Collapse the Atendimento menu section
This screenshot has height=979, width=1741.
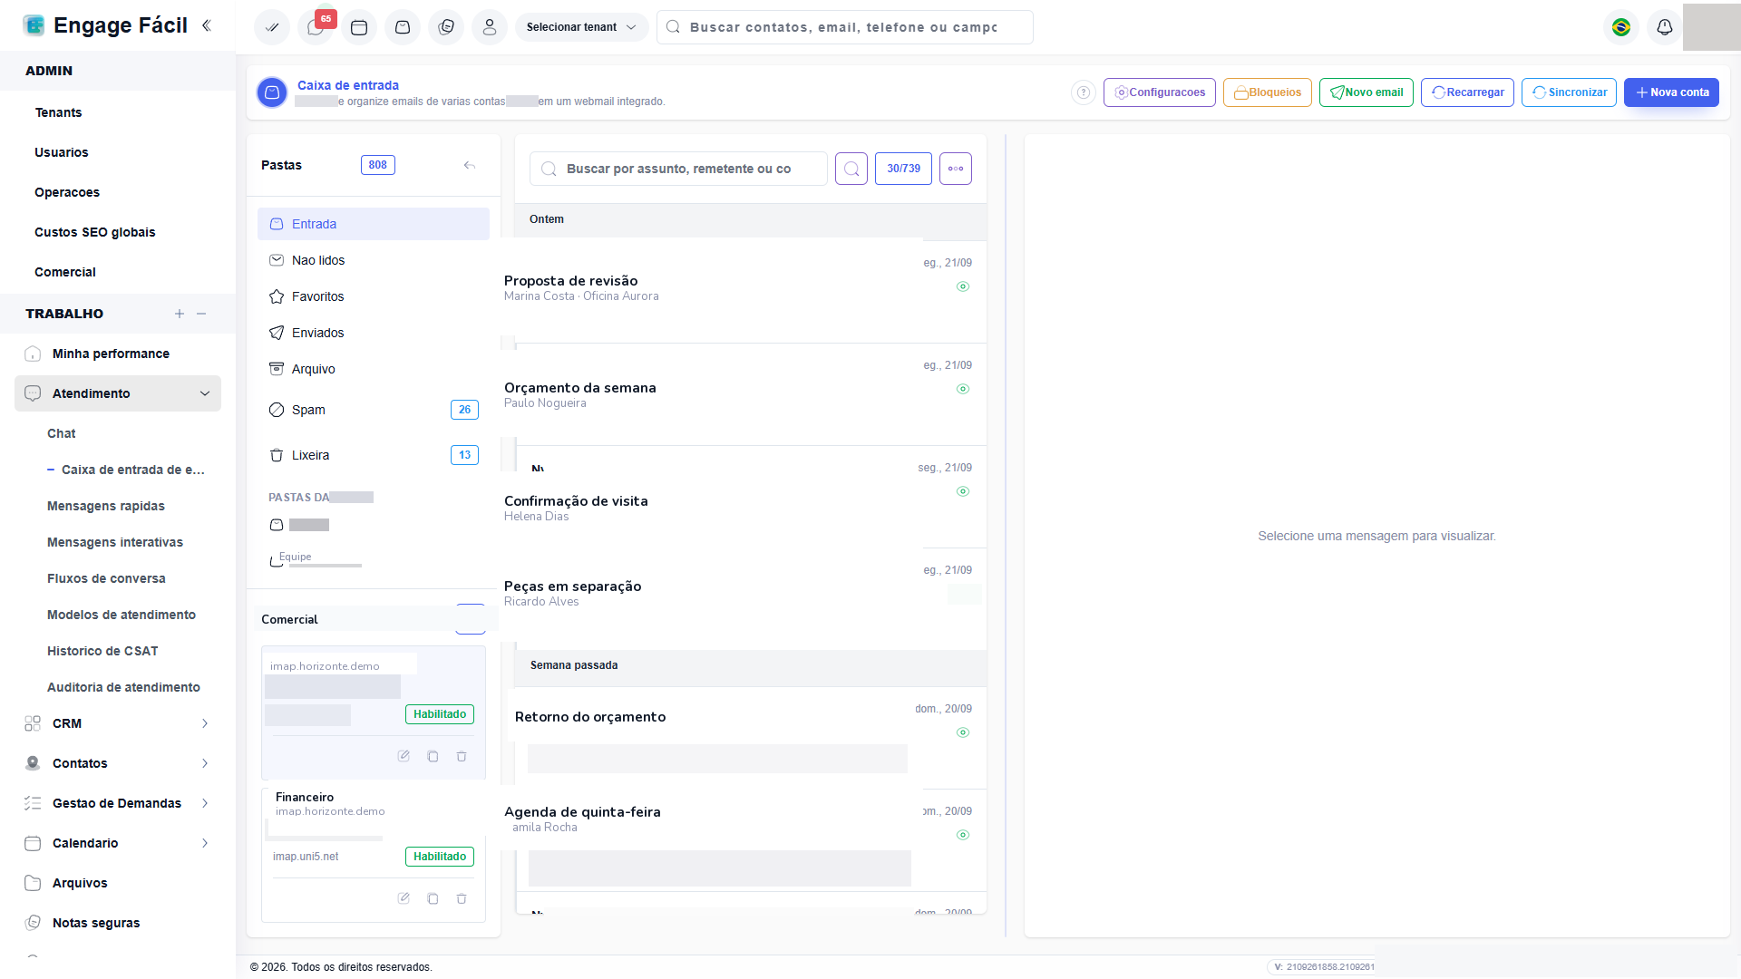click(x=118, y=393)
